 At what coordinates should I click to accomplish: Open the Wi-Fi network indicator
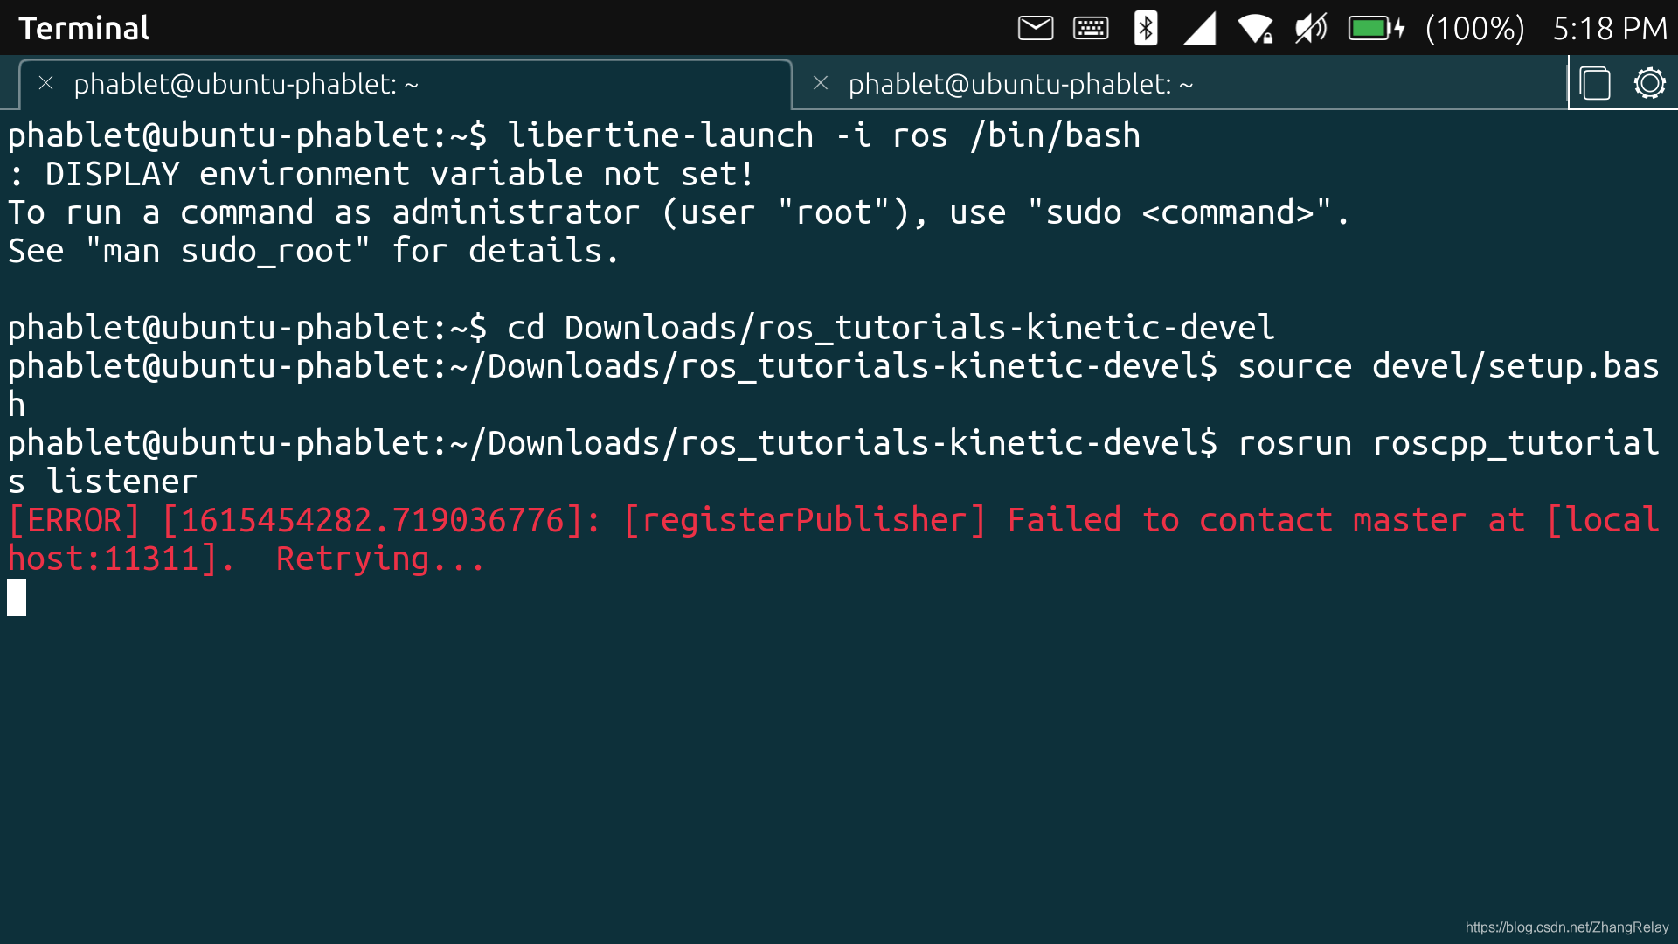point(1255,28)
